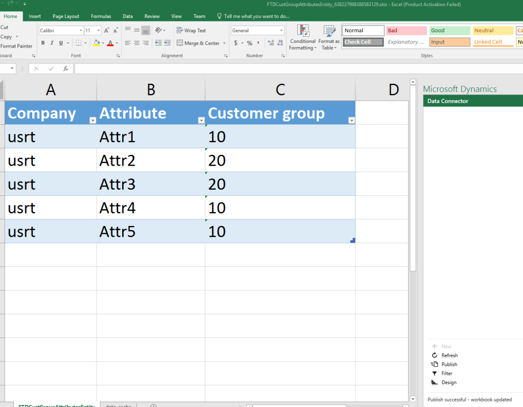
Task: Click the Design ruler icon
Action: coord(435,382)
